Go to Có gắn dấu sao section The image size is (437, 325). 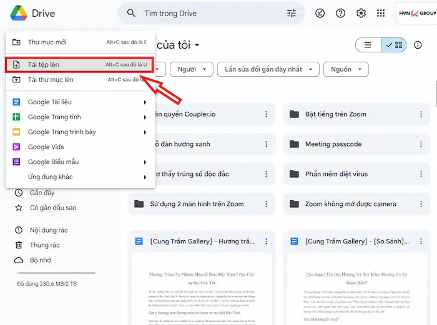(x=52, y=208)
